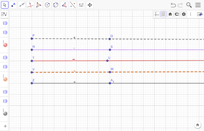Select the Slider a=2 tool
The width and height of the screenshot is (204, 131).
[x=81, y=5]
